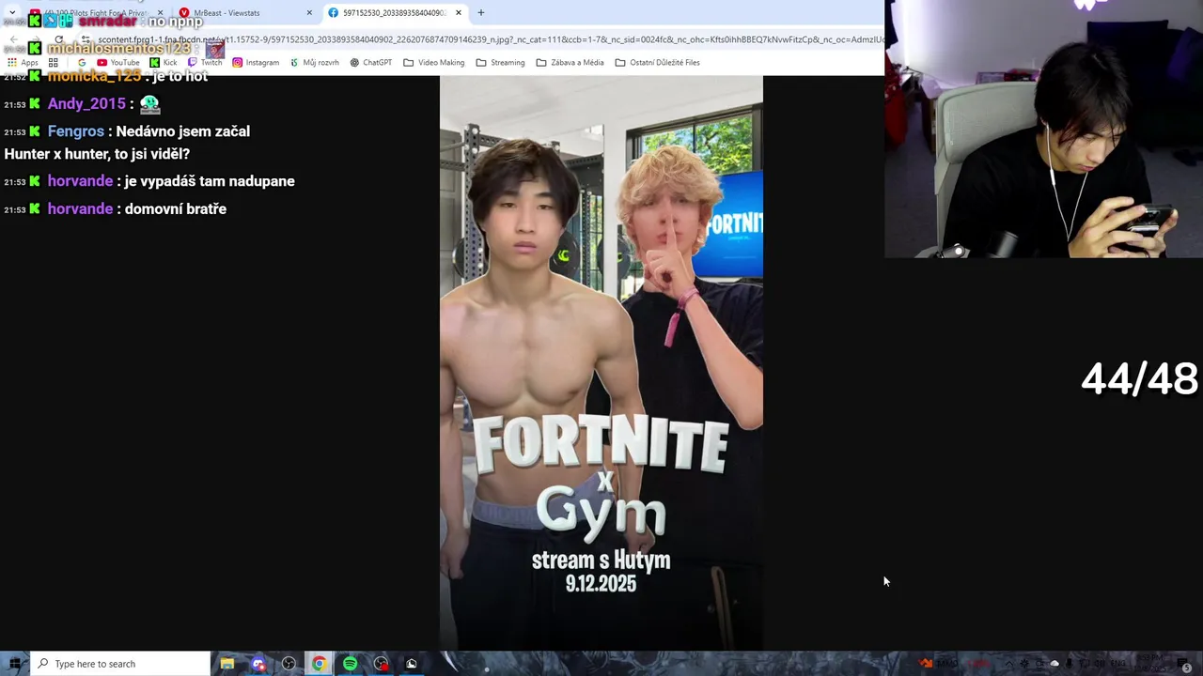Click the 44/48 counter overlay
Image resolution: width=1203 pixels, height=676 pixels.
(x=1139, y=379)
